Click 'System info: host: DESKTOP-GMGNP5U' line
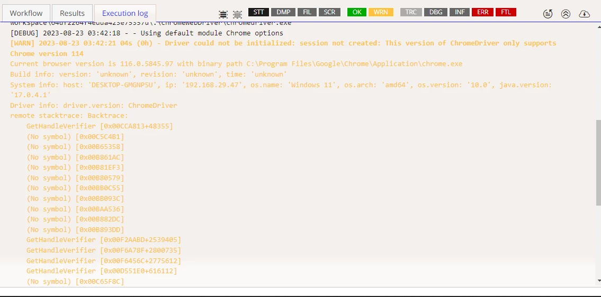The width and height of the screenshot is (601, 297). coord(281,85)
